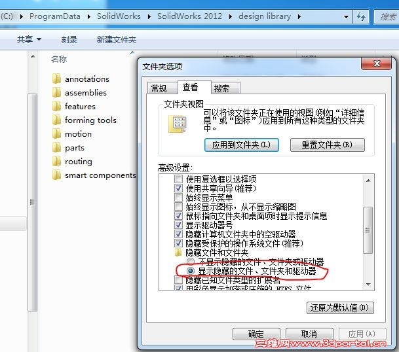The height and width of the screenshot is (352, 399).
Task: Click the motion folder icon
Action: pos(56,133)
